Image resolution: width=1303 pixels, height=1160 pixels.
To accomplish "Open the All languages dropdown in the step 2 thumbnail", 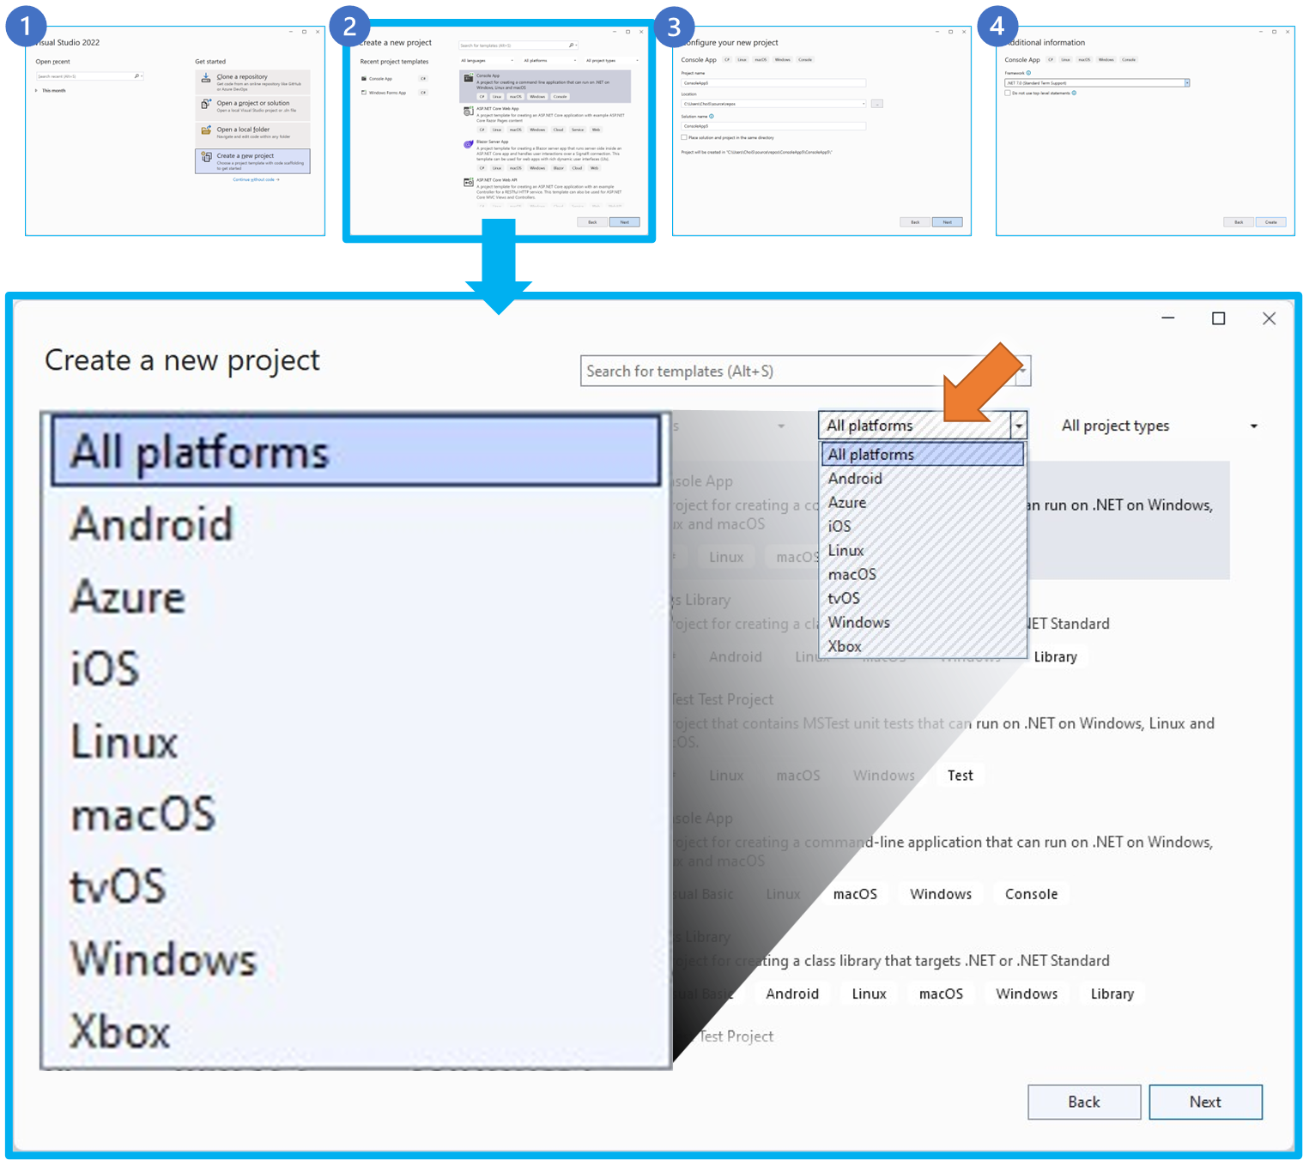I will point(487,61).
